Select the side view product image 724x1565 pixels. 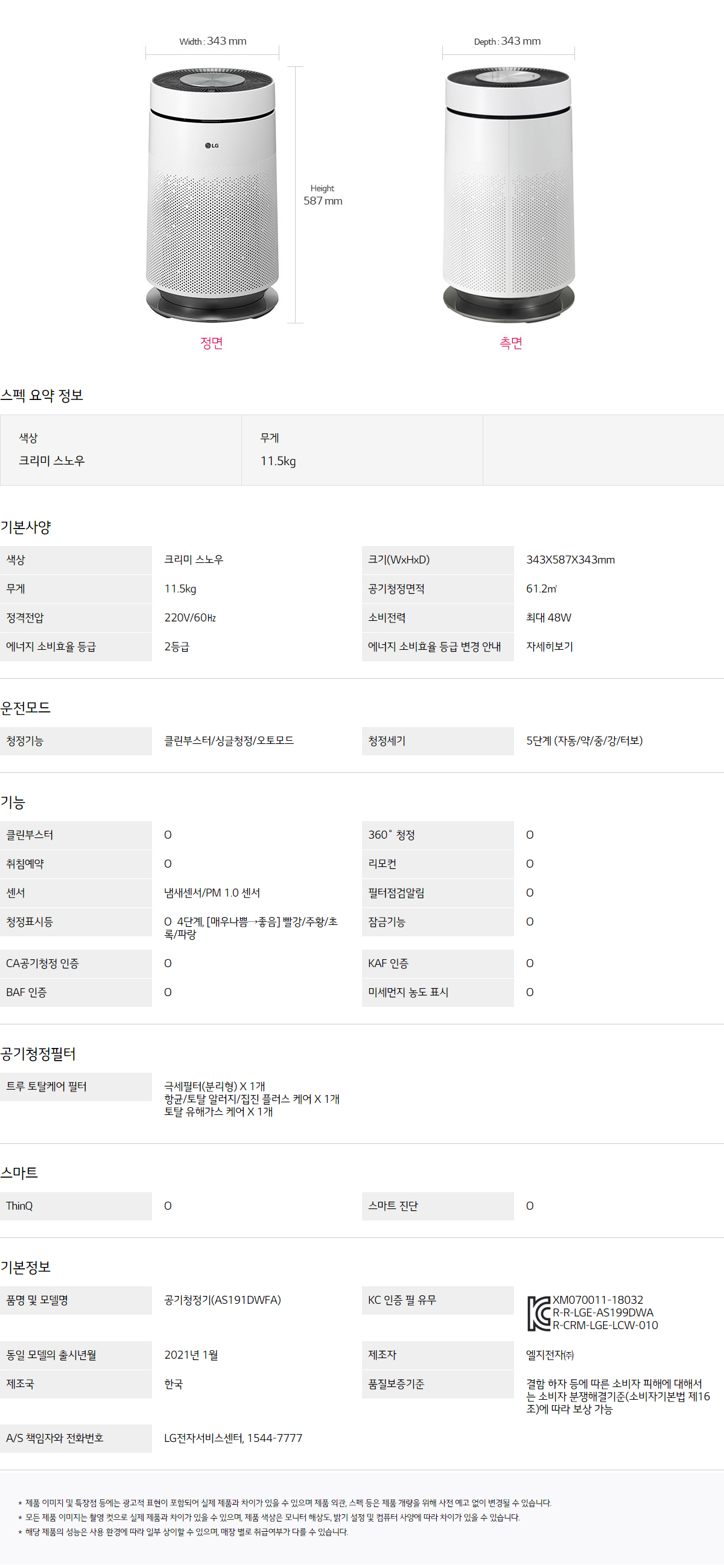(x=509, y=194)
